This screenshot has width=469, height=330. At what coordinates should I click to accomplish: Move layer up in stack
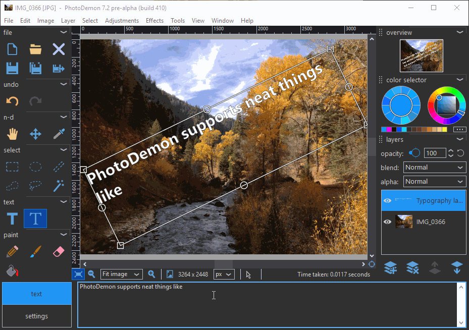435,267
